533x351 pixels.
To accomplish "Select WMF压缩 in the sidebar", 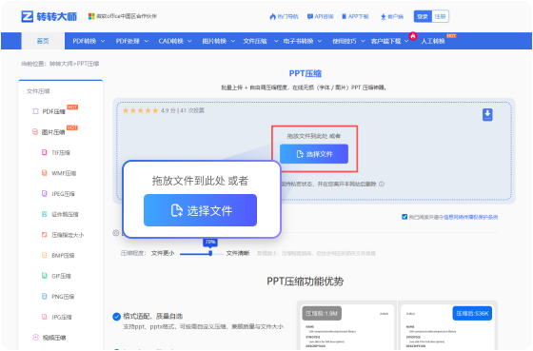I will (x=59, y=173).
